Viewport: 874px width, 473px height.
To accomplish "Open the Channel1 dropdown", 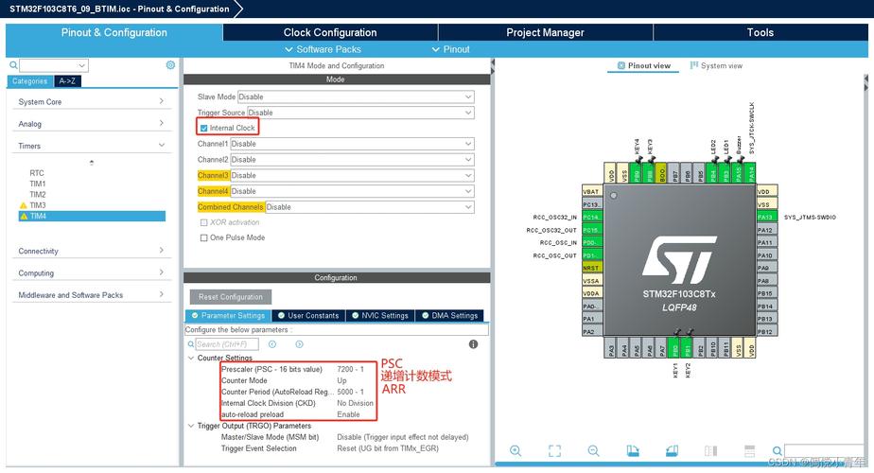I will click(352, 144).
